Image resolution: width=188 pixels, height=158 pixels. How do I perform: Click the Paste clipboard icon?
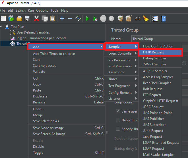pyautogui.click(x=53, y=18)
